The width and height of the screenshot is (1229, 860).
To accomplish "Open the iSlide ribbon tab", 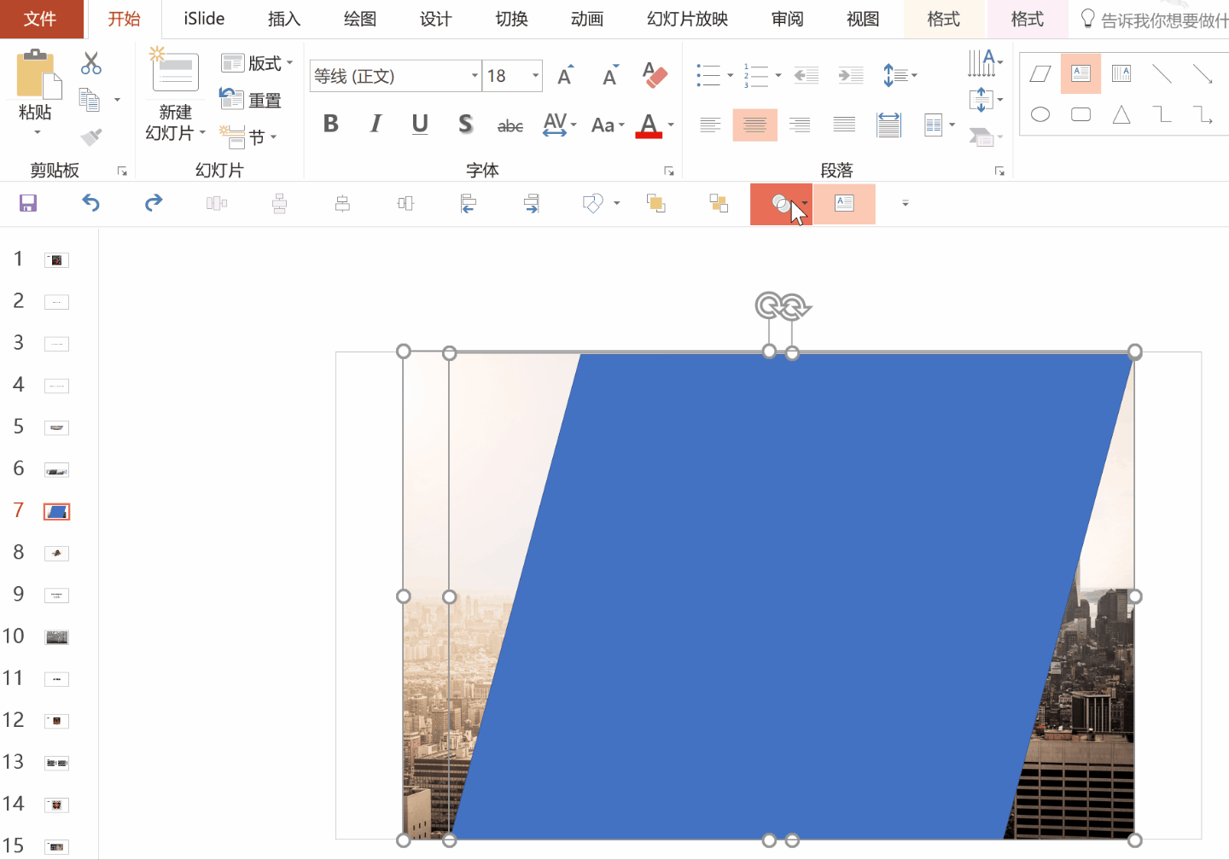I will click(204, 19).
